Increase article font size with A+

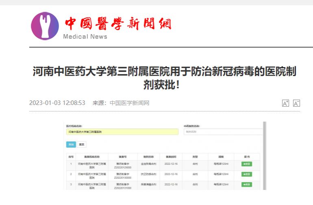coord(285,103)
